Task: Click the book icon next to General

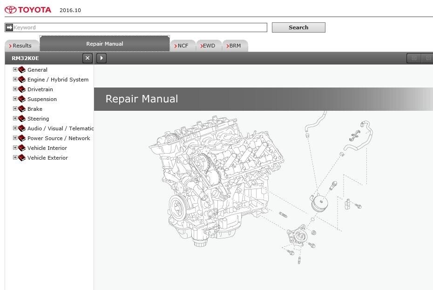Action: click(x=22, y=70)
